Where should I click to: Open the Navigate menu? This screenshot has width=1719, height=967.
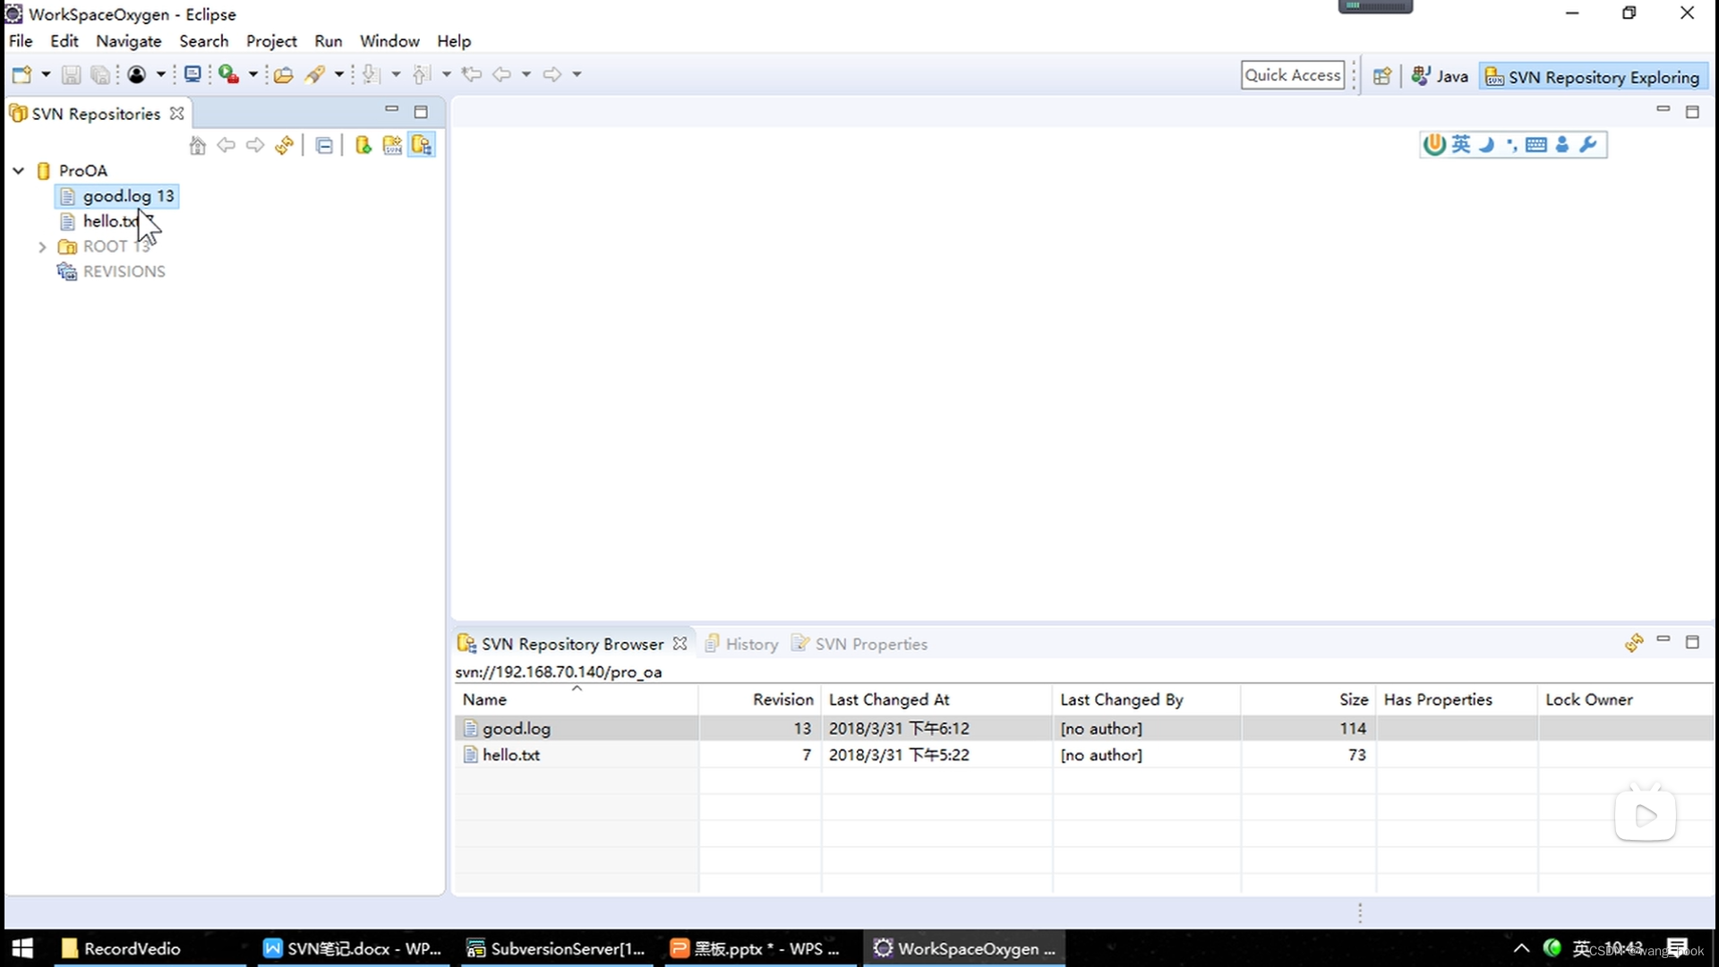(x=129, y=41)
